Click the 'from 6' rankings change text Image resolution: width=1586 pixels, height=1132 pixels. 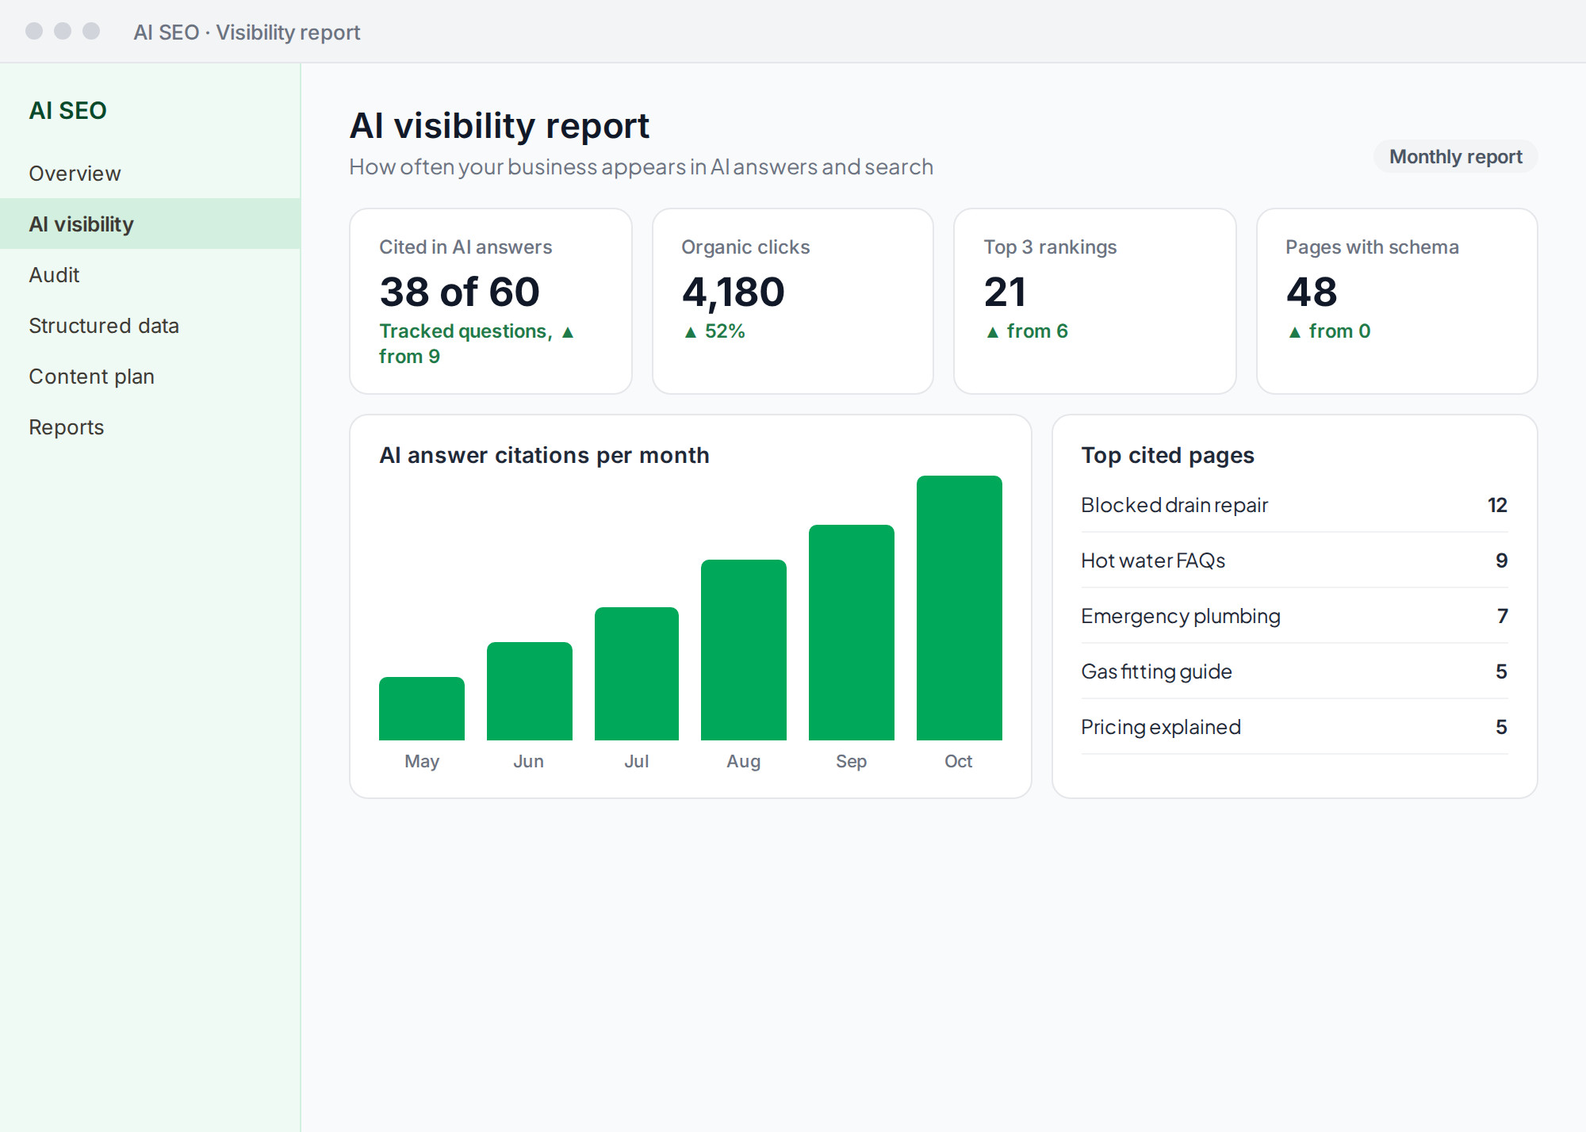pyautogui.click(x=1027, y=331)
